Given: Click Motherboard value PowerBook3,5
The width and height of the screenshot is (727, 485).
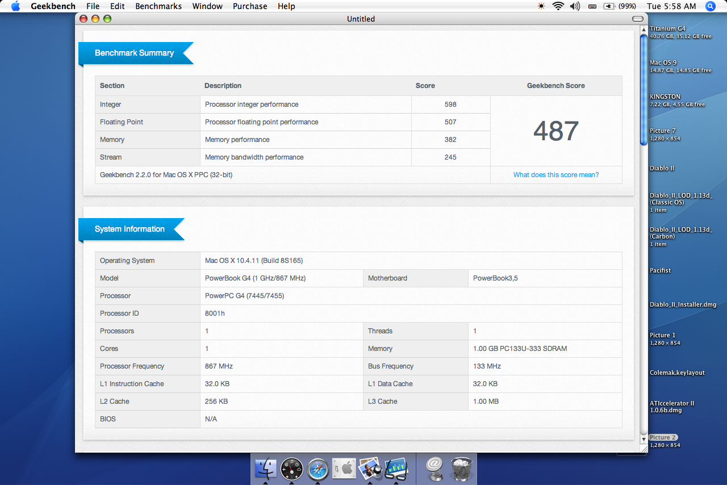Looking at the screenshot, I should (x=495, y=278).
